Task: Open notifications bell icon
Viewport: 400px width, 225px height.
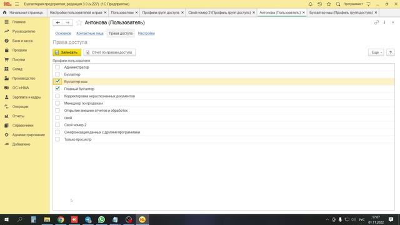Action: (310, 4)
